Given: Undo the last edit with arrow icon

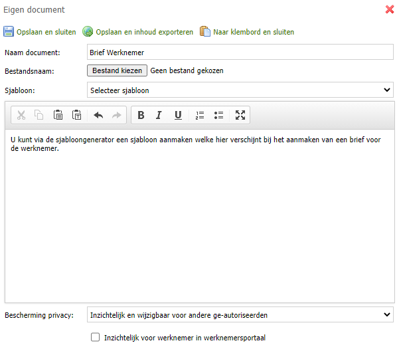Looking at the screenshot, I should click(98, 115).
